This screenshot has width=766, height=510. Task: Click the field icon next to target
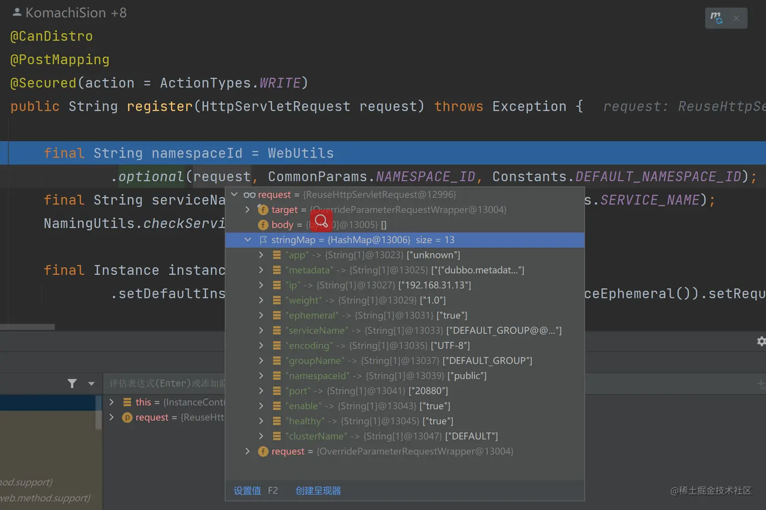(263, 210)
